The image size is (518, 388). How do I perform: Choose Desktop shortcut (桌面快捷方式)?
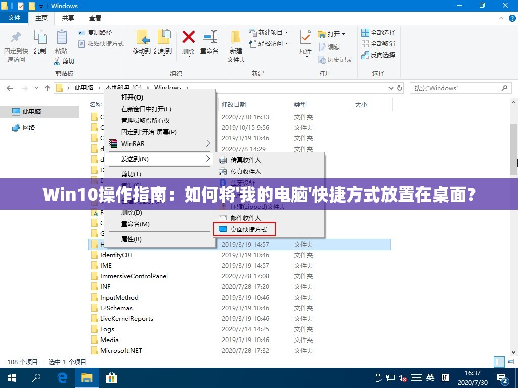[x=244, y=230]
